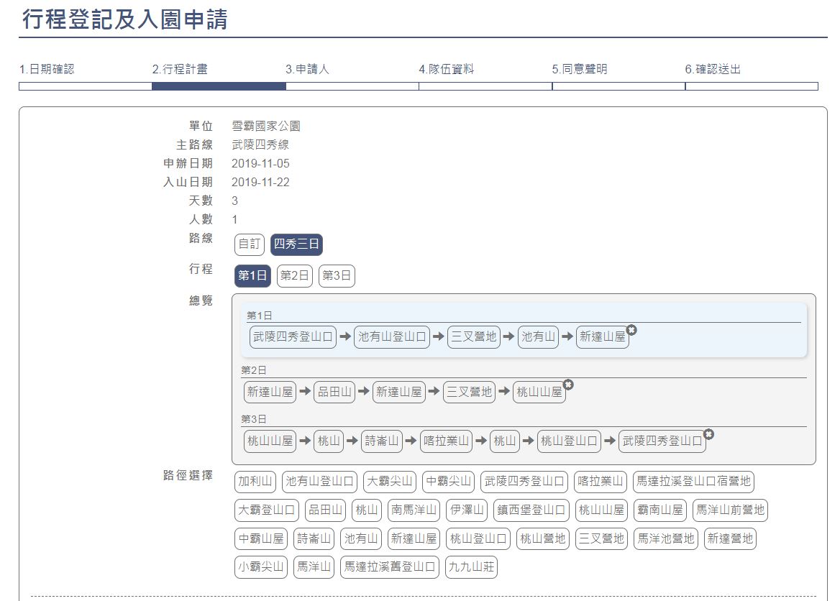
Task: Click 池有山登山口 in the 第1日 overview
Action: (x=392, y=337)
